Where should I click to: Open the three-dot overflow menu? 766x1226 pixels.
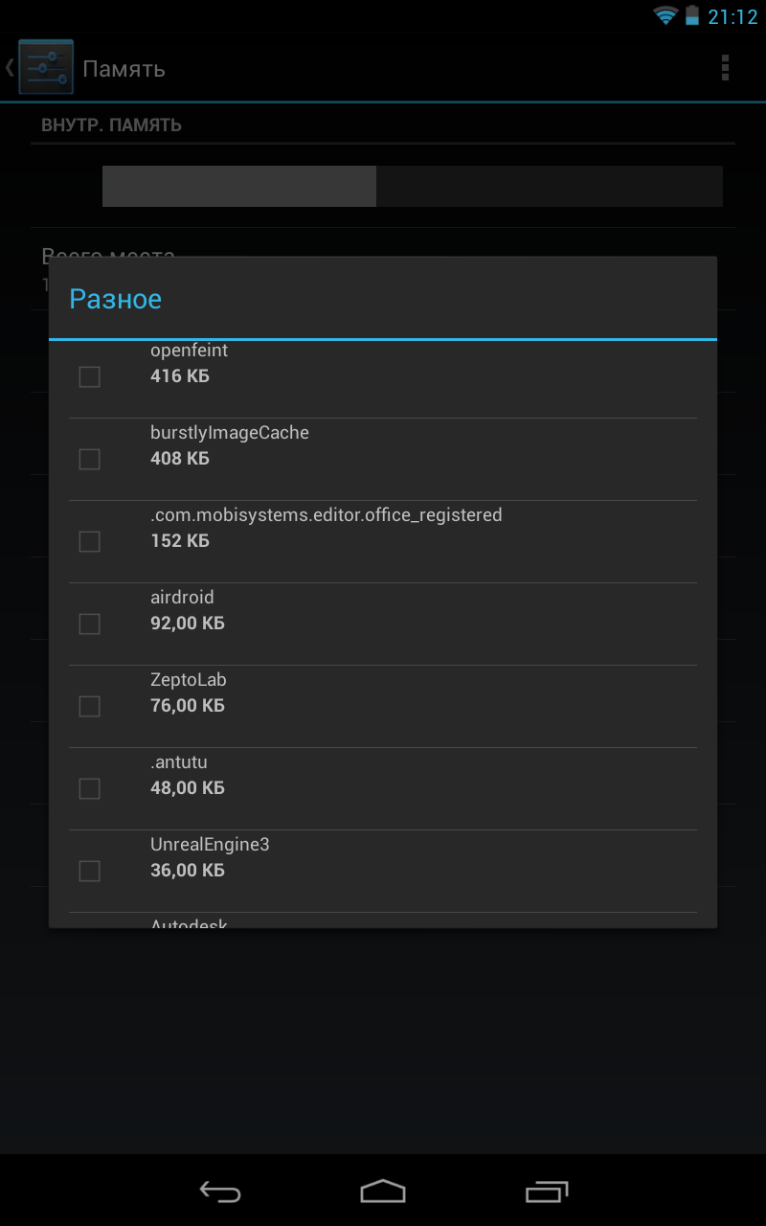click(725, 67)
